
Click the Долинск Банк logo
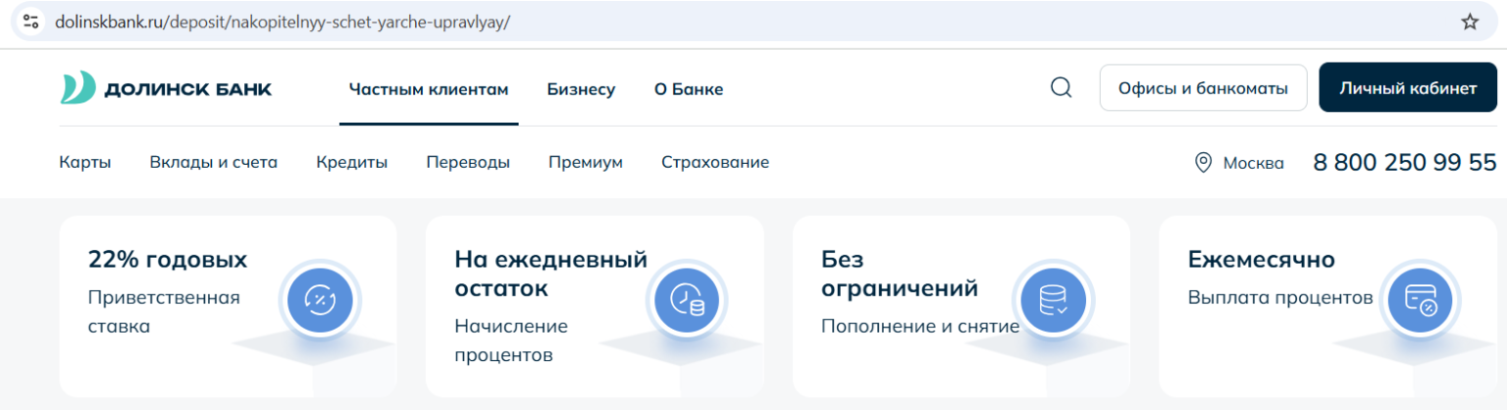pyautogui.click(x=166, y=88)
